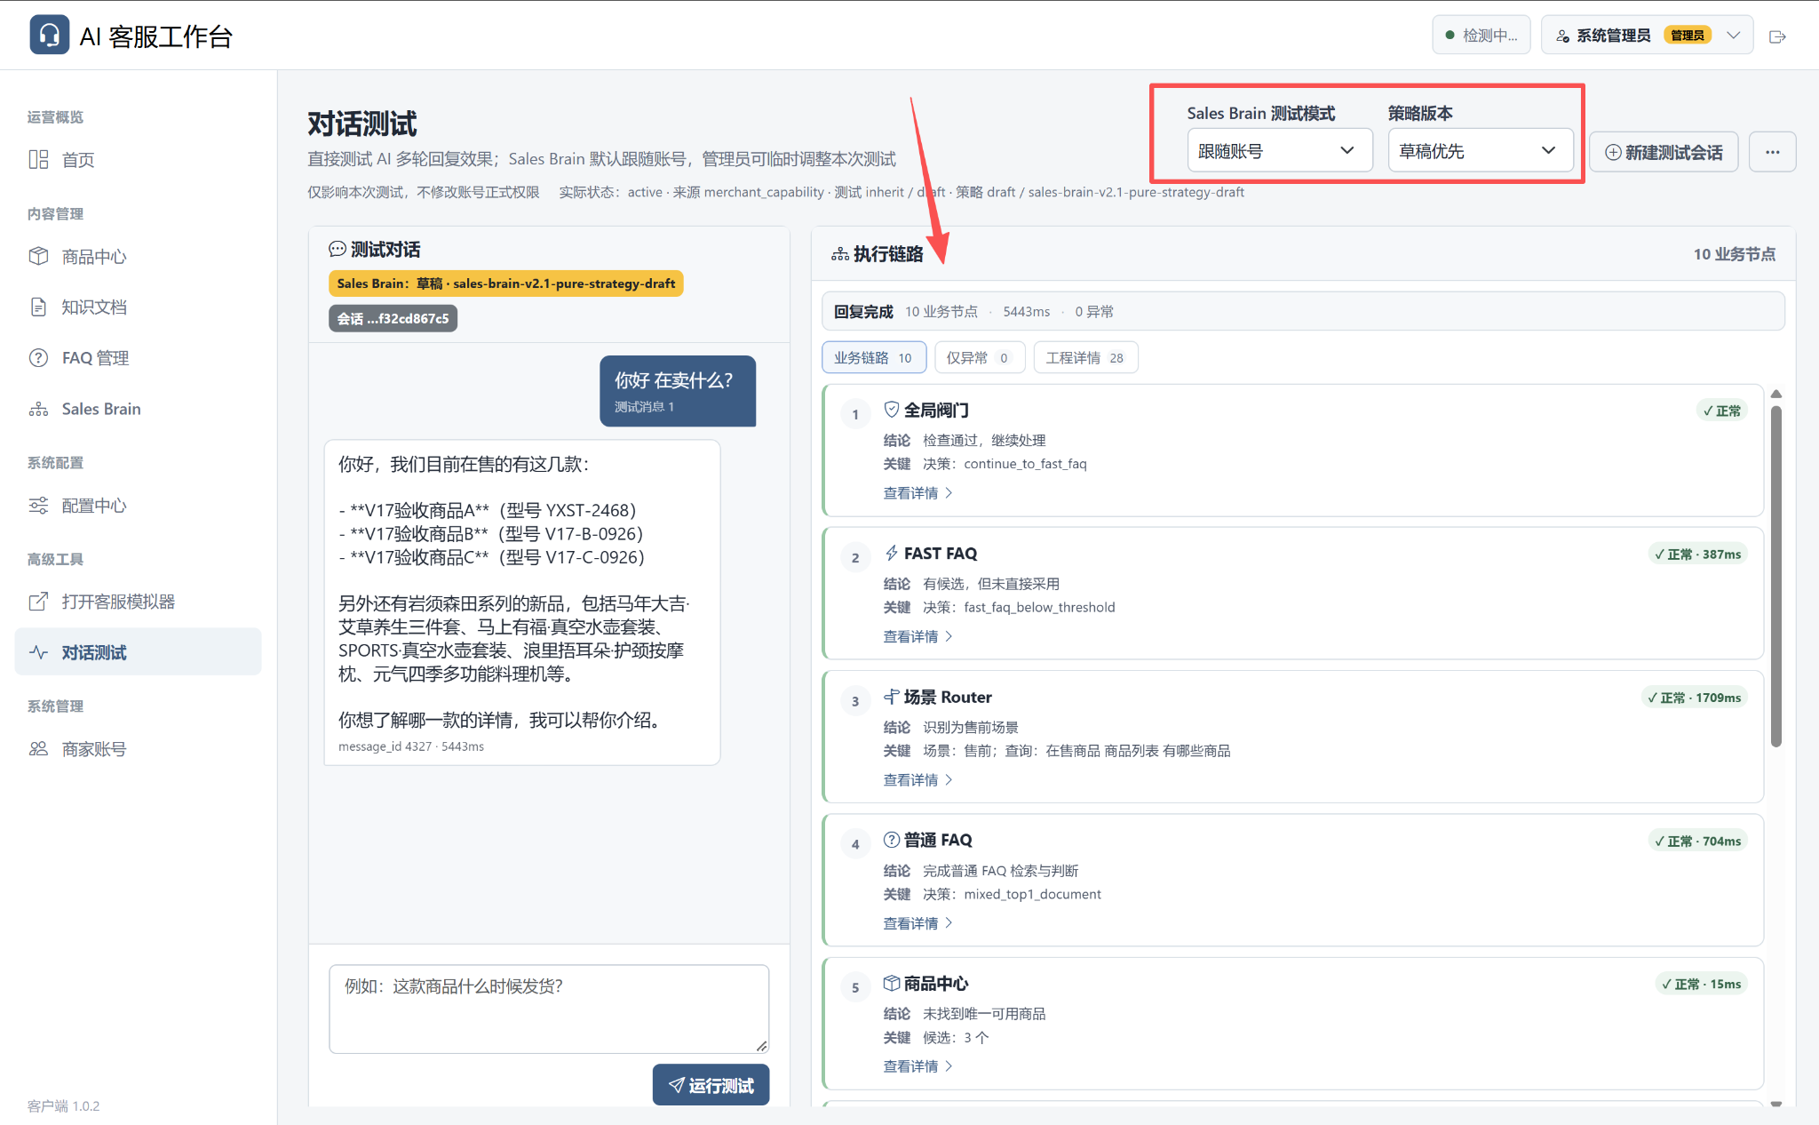Click the box icon of 商品中心 node
The height and width of the screenshot is (1125, 1819).
892,983
